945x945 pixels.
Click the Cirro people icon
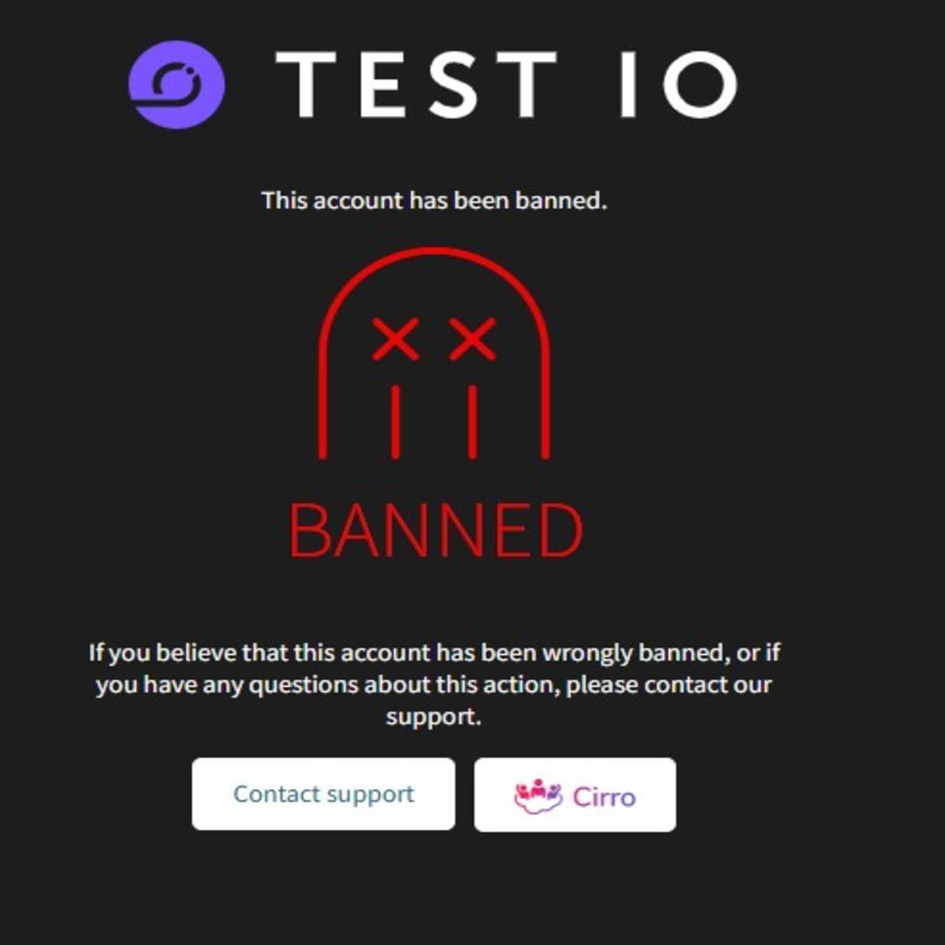(x=538, y=796)
